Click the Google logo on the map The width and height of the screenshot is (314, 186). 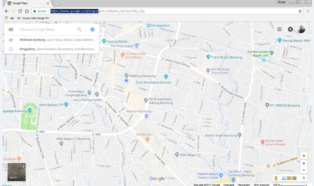157,178
